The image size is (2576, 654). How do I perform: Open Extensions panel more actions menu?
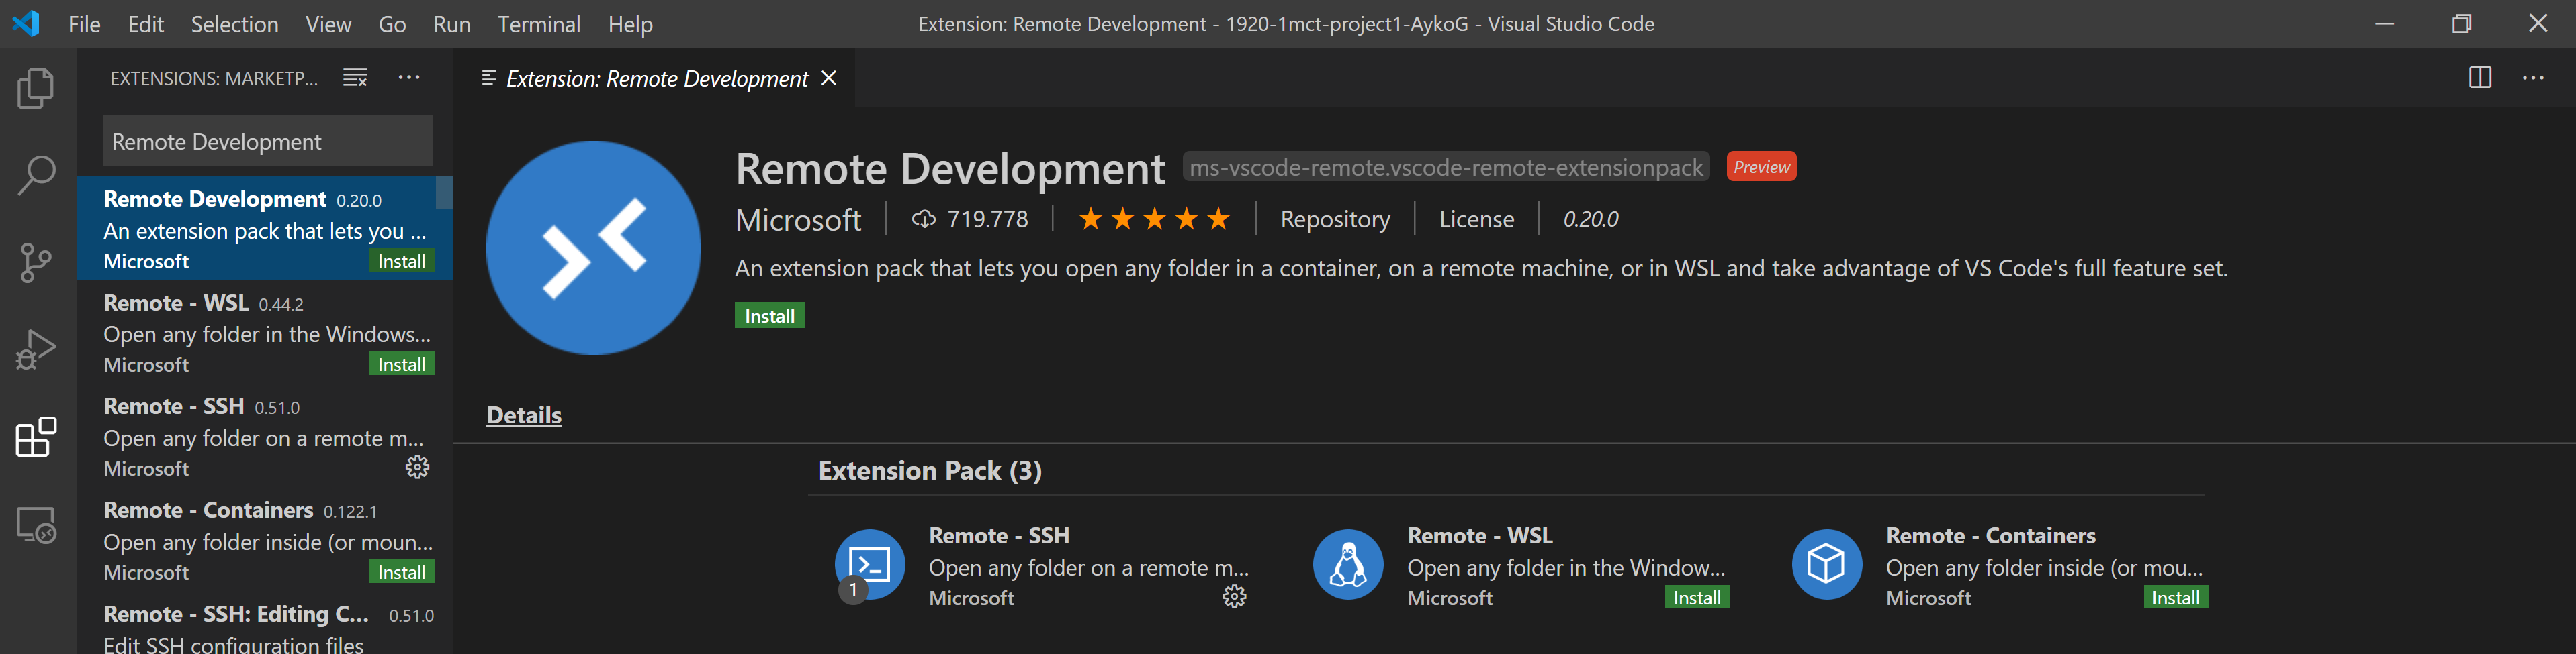[409, 78]
